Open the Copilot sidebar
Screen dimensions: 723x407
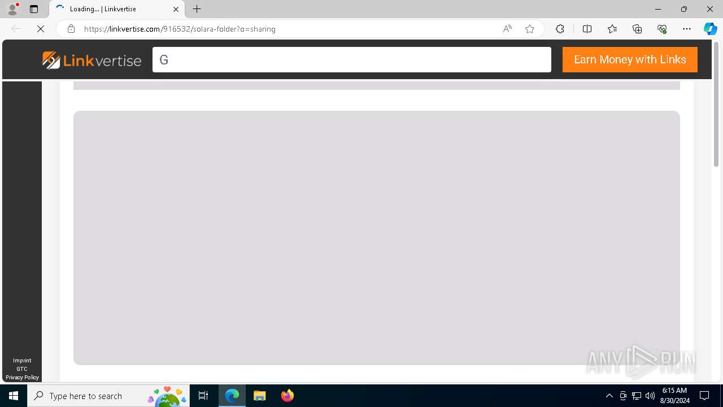(x=710, y=29)
